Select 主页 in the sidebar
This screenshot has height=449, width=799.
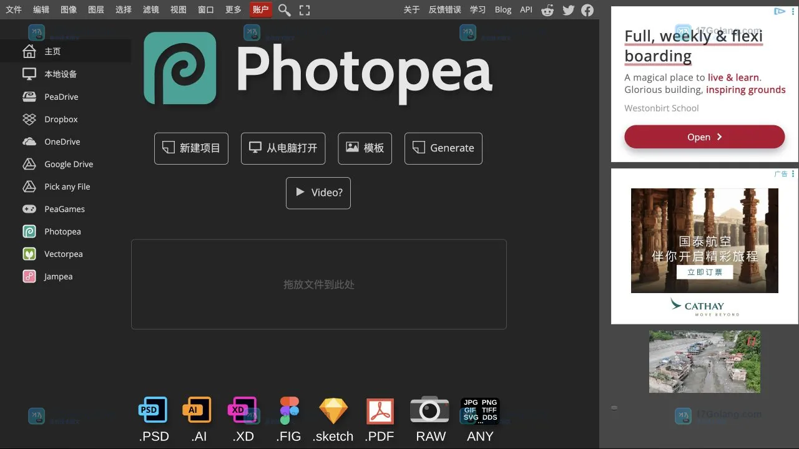click(x=52, y=51)
